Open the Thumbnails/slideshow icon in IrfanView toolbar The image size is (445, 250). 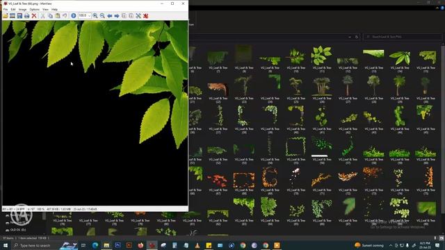13,16
